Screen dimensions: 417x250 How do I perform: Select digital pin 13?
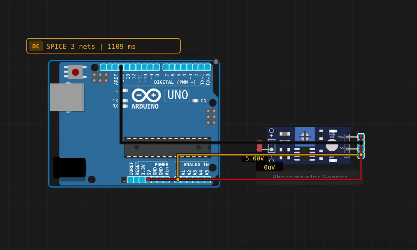pos(126,67)
